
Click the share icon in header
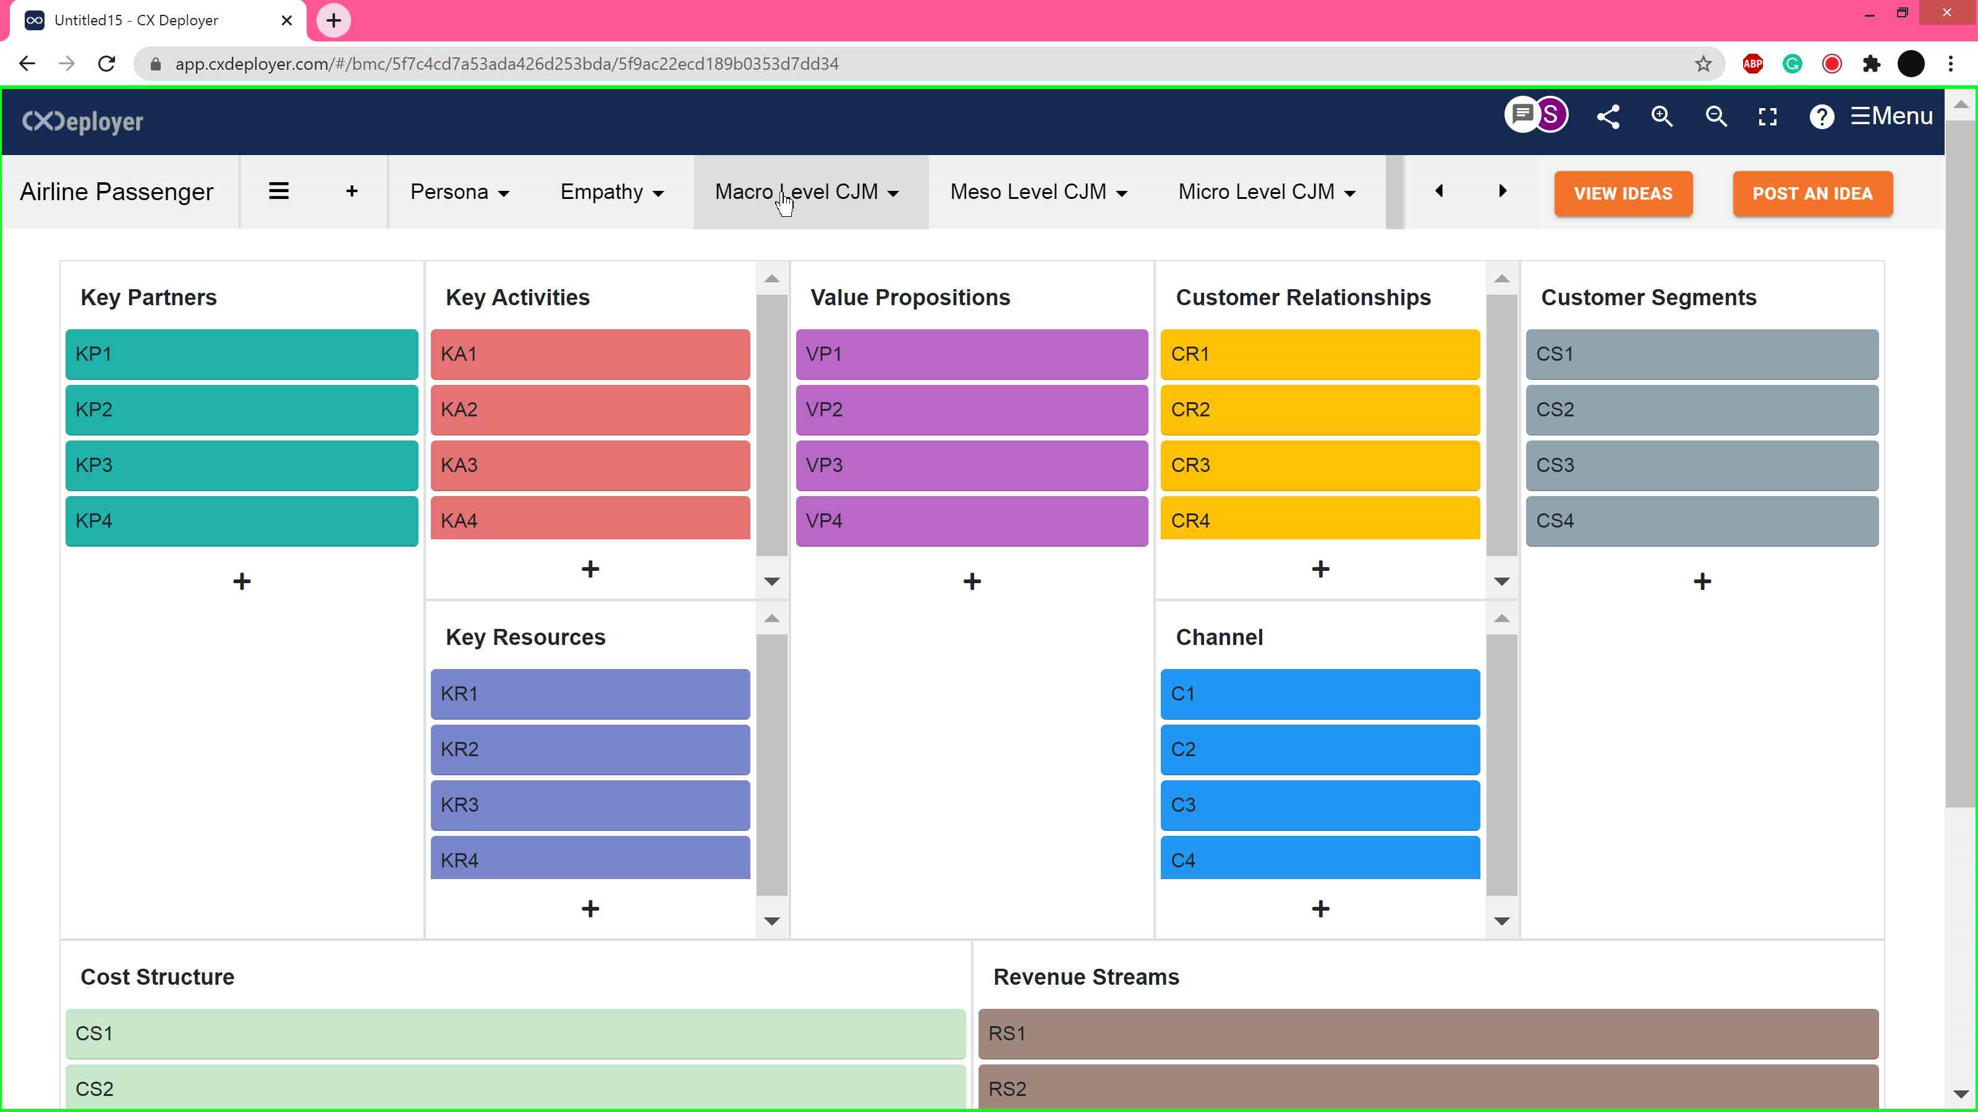click(1608, 117)
